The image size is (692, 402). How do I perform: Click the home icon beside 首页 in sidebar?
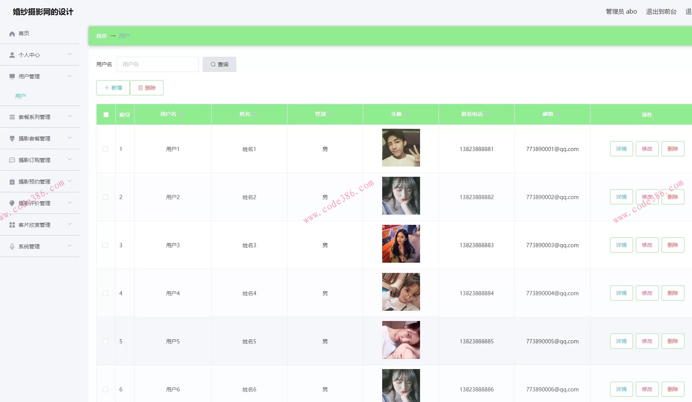[12, 33]
